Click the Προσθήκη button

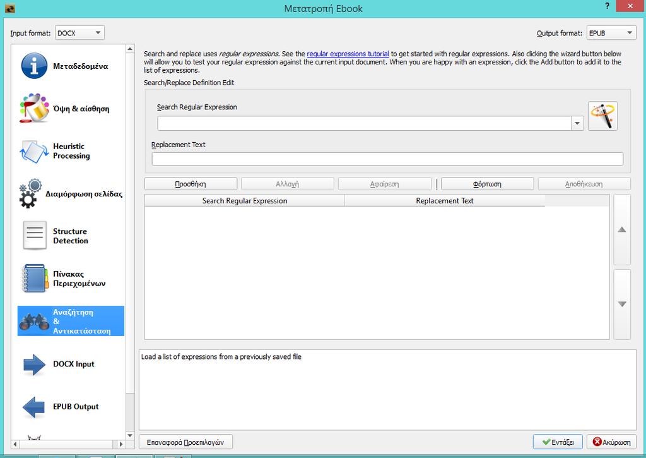191,184
